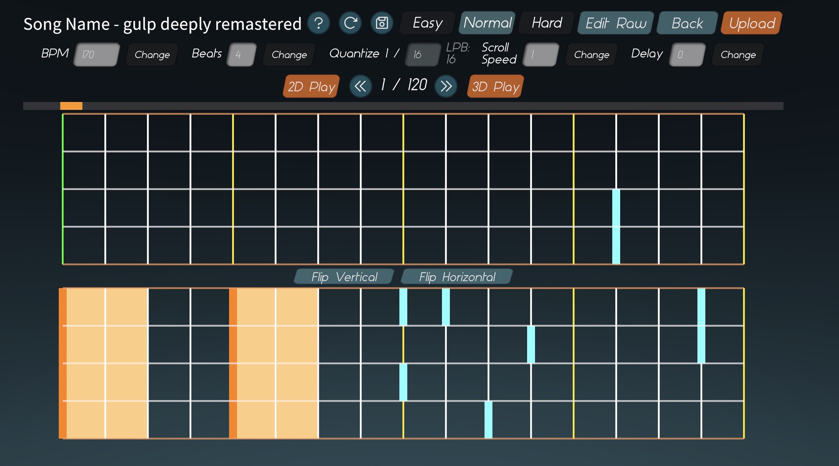Switch to the Easy difficulty
Viewport: 839px width, 466px height.
[427, 23]
